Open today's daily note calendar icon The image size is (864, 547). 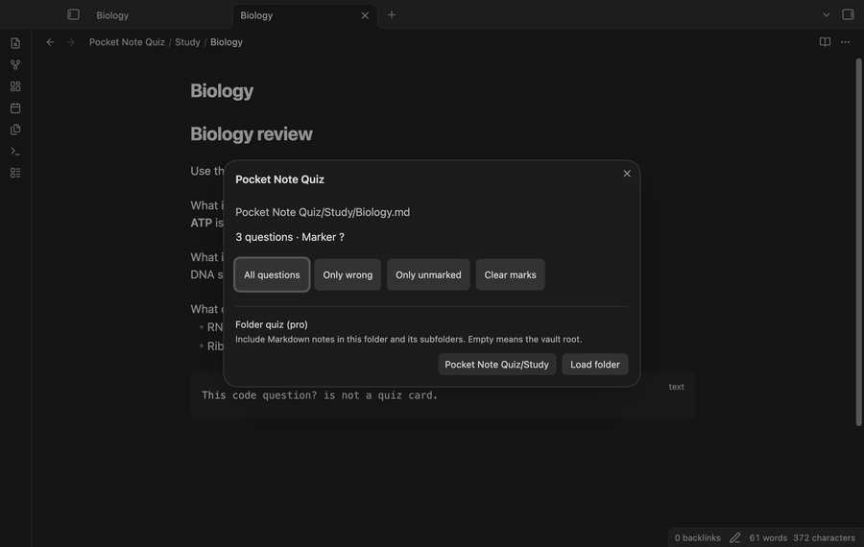[15, 108]
